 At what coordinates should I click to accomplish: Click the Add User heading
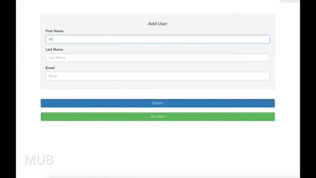tap(158, 24)
